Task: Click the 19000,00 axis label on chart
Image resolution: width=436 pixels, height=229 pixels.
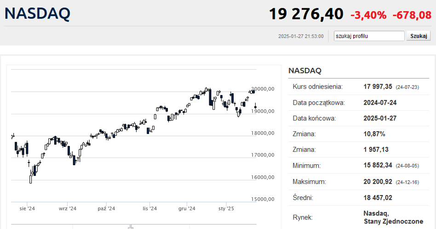Action: pyautogui.click(x=263, y=111)
